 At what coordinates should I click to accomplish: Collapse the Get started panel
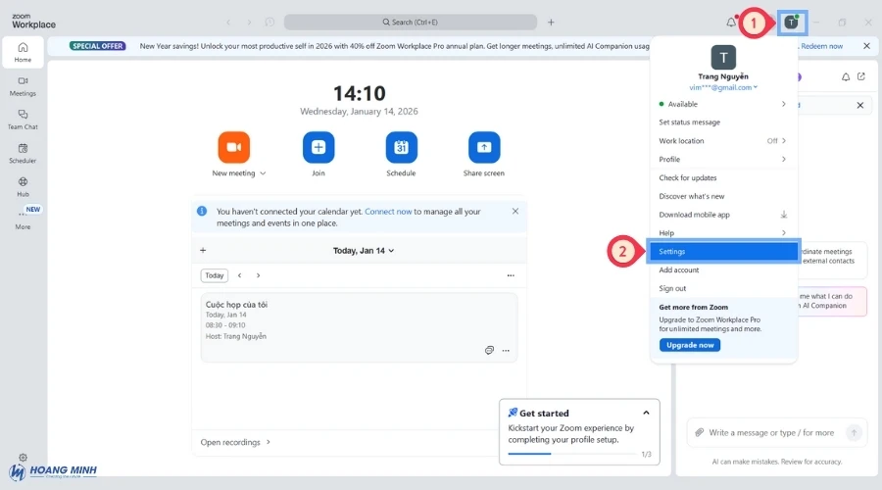646,413
